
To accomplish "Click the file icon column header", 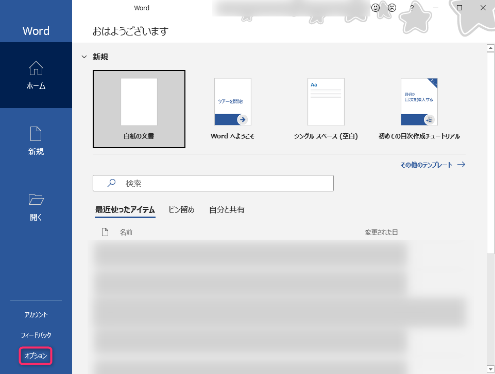I will click(105, 232).
